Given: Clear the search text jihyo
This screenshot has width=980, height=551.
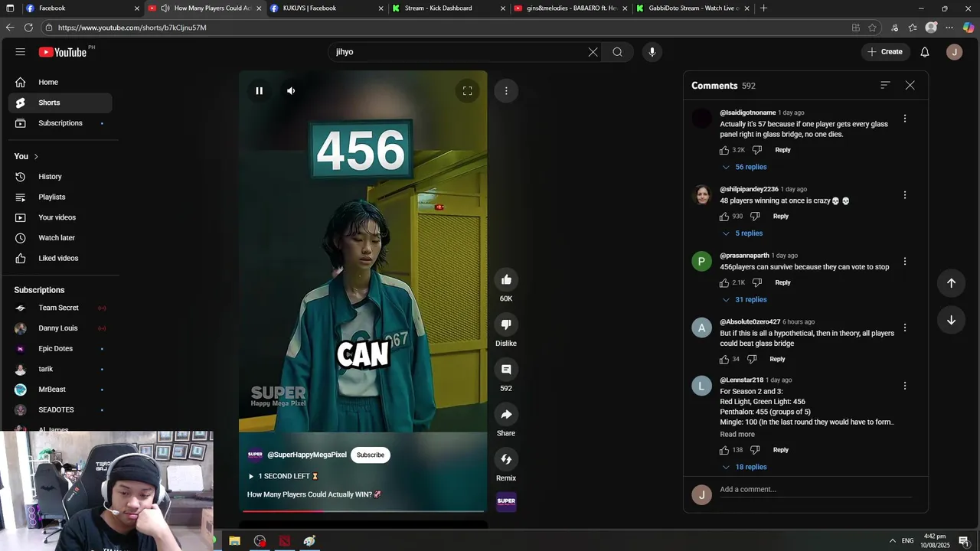Looking at the screenshot, I should pos(593,52).
